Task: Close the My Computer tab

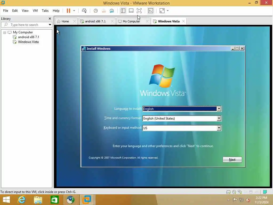Action: click(x=147, y=21)
